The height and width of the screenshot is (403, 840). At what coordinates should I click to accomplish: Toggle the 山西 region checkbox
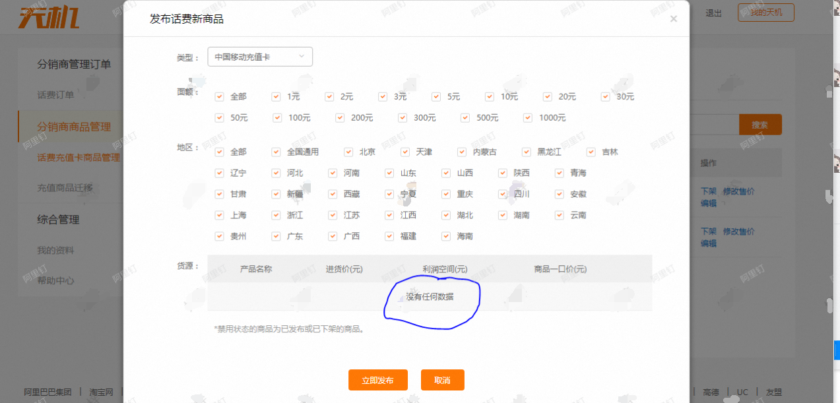pyautogui.click(x=446, y=173)
